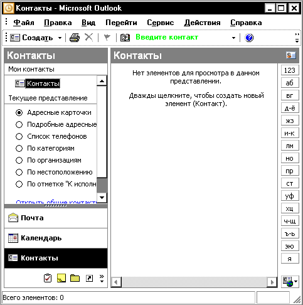Open Folder List via the folder icon

coord(75,278)
